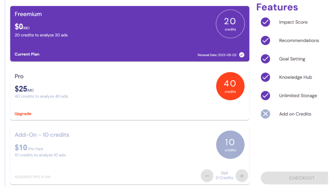Image resolution: width=332 pixels, height=187 pixels.
Task: Click the Add-On - 10 credits title
Action: [42, 134]
